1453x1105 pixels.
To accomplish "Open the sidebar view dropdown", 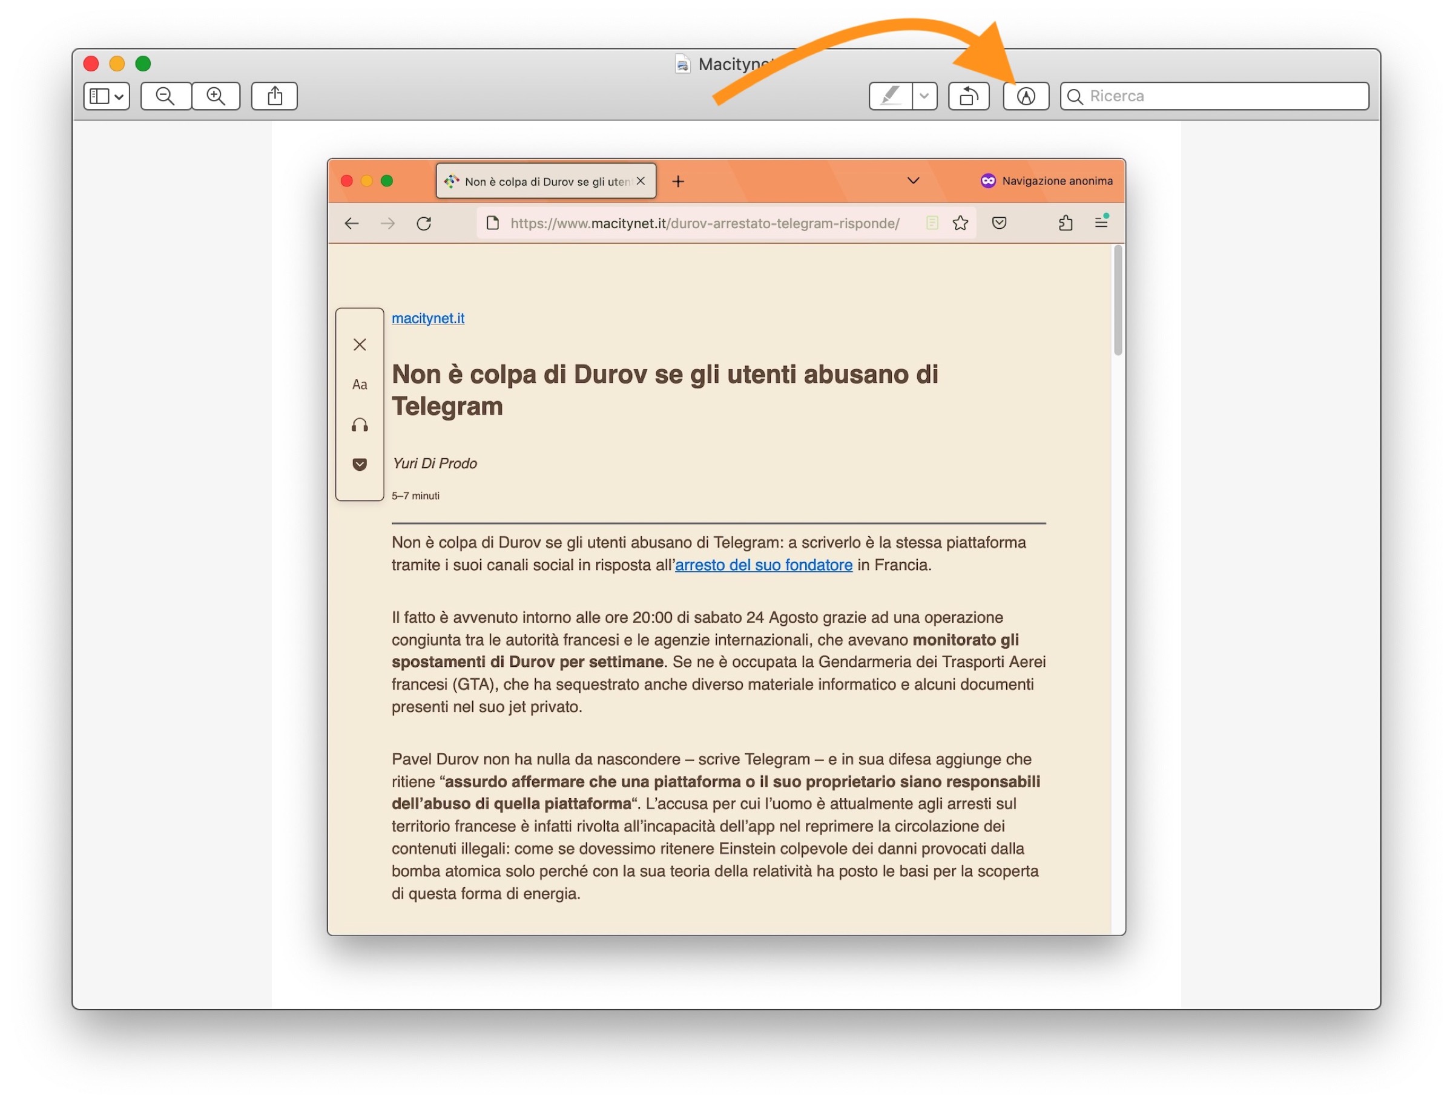I will coord(107,96).
